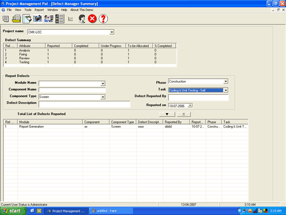Click the people resources toolbar icon
The image size is (286, 215).
pos(49,19)
